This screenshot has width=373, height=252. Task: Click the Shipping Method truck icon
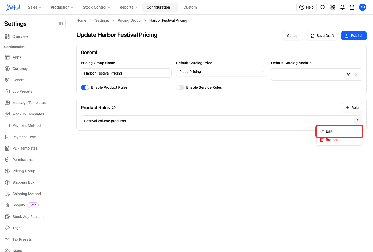pos(7,194)
